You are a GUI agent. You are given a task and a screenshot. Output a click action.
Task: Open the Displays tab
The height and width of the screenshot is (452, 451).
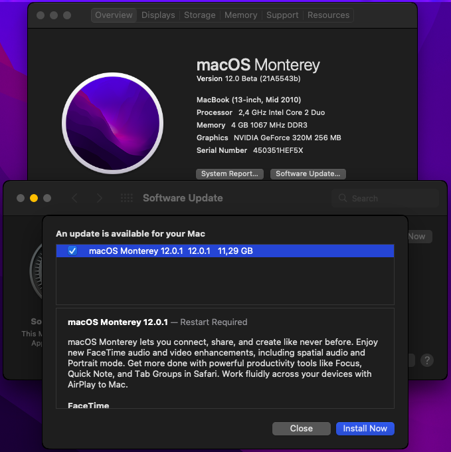pos(158,15)
